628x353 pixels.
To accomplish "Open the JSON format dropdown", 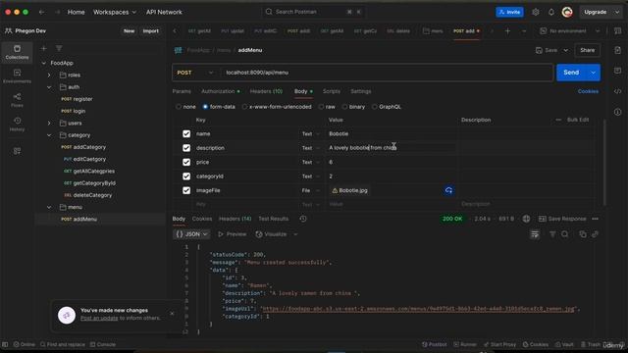I will point(192,234).
